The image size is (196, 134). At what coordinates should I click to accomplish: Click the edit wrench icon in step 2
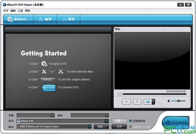point(44,72)
